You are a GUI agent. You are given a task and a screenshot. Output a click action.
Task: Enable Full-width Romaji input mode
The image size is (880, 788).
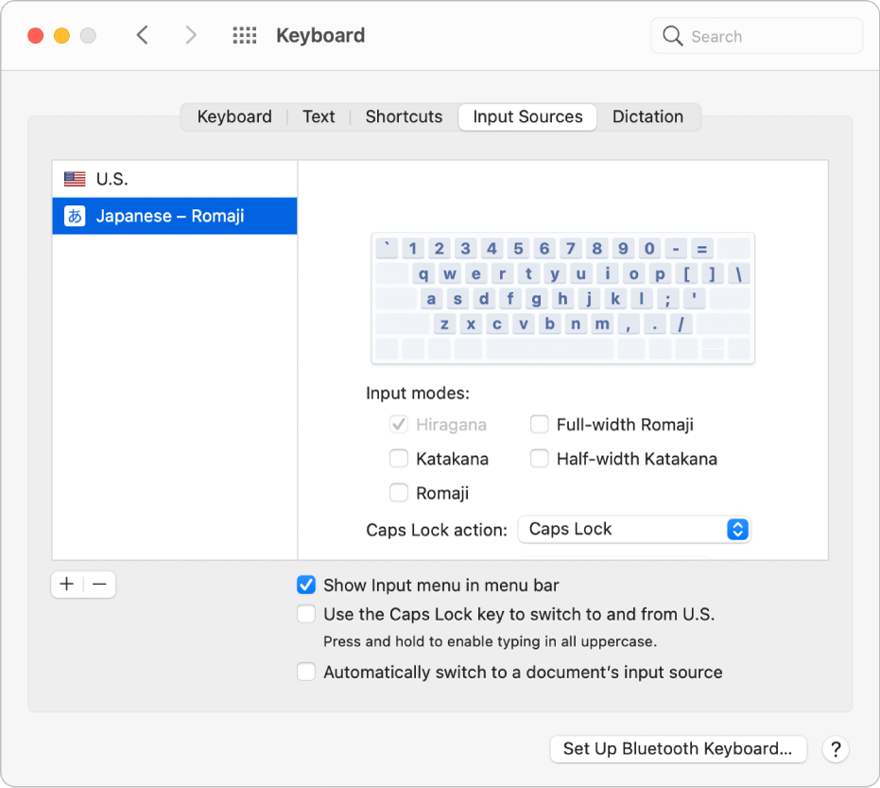click(539, 425)
